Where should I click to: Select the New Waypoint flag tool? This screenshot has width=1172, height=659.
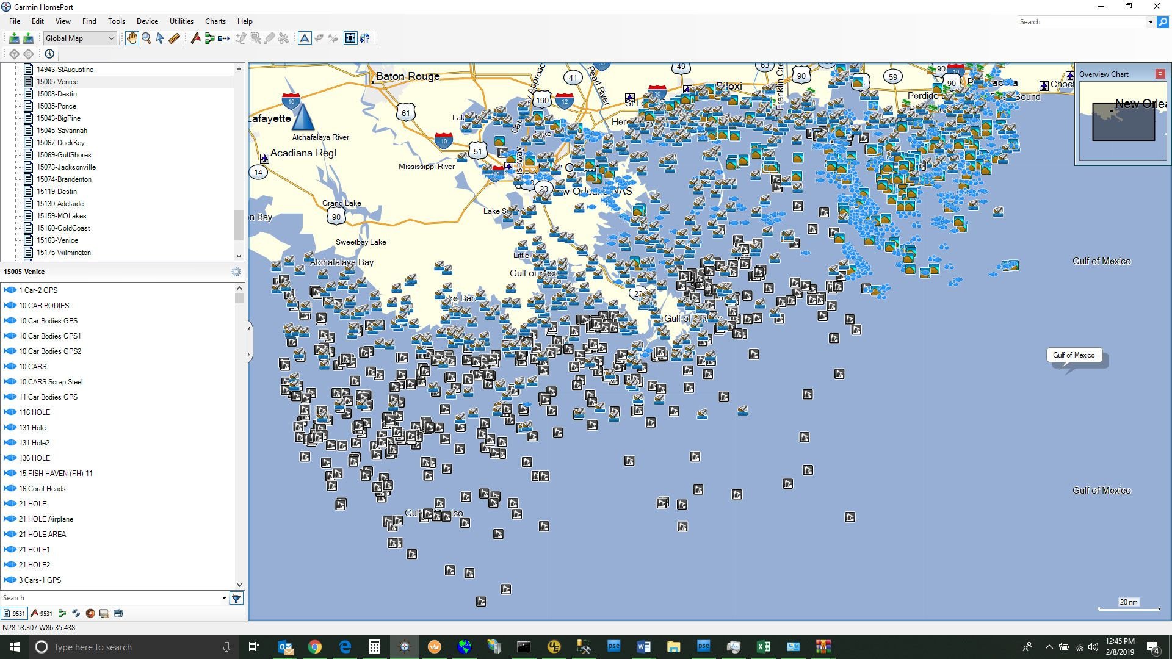coord(195,38)
